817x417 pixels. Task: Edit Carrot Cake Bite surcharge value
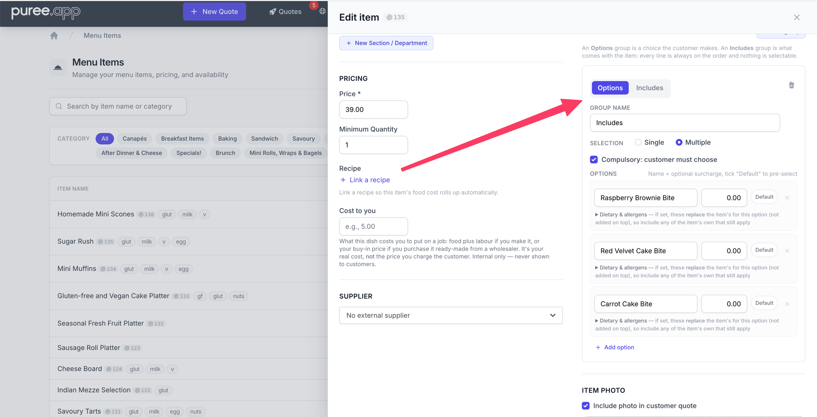pos(724,304)
